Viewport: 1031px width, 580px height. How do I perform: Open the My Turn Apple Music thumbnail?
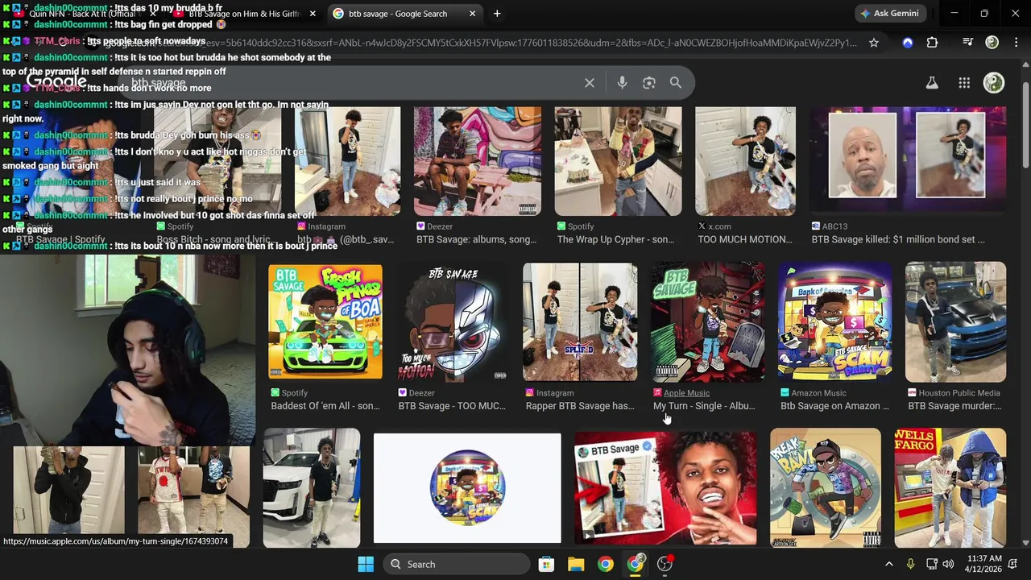707,321
